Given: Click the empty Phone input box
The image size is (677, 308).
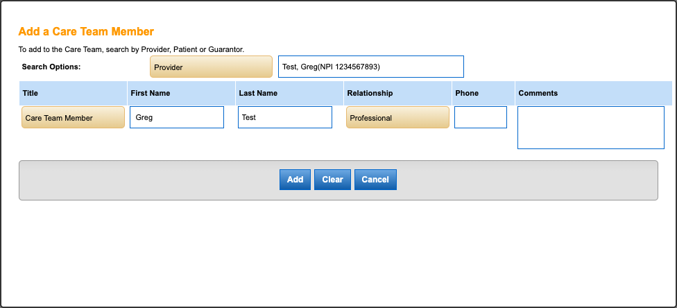Looking at the screenshot, I should coord(480,117).
